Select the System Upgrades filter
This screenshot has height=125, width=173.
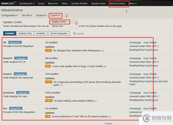point(59,33)
